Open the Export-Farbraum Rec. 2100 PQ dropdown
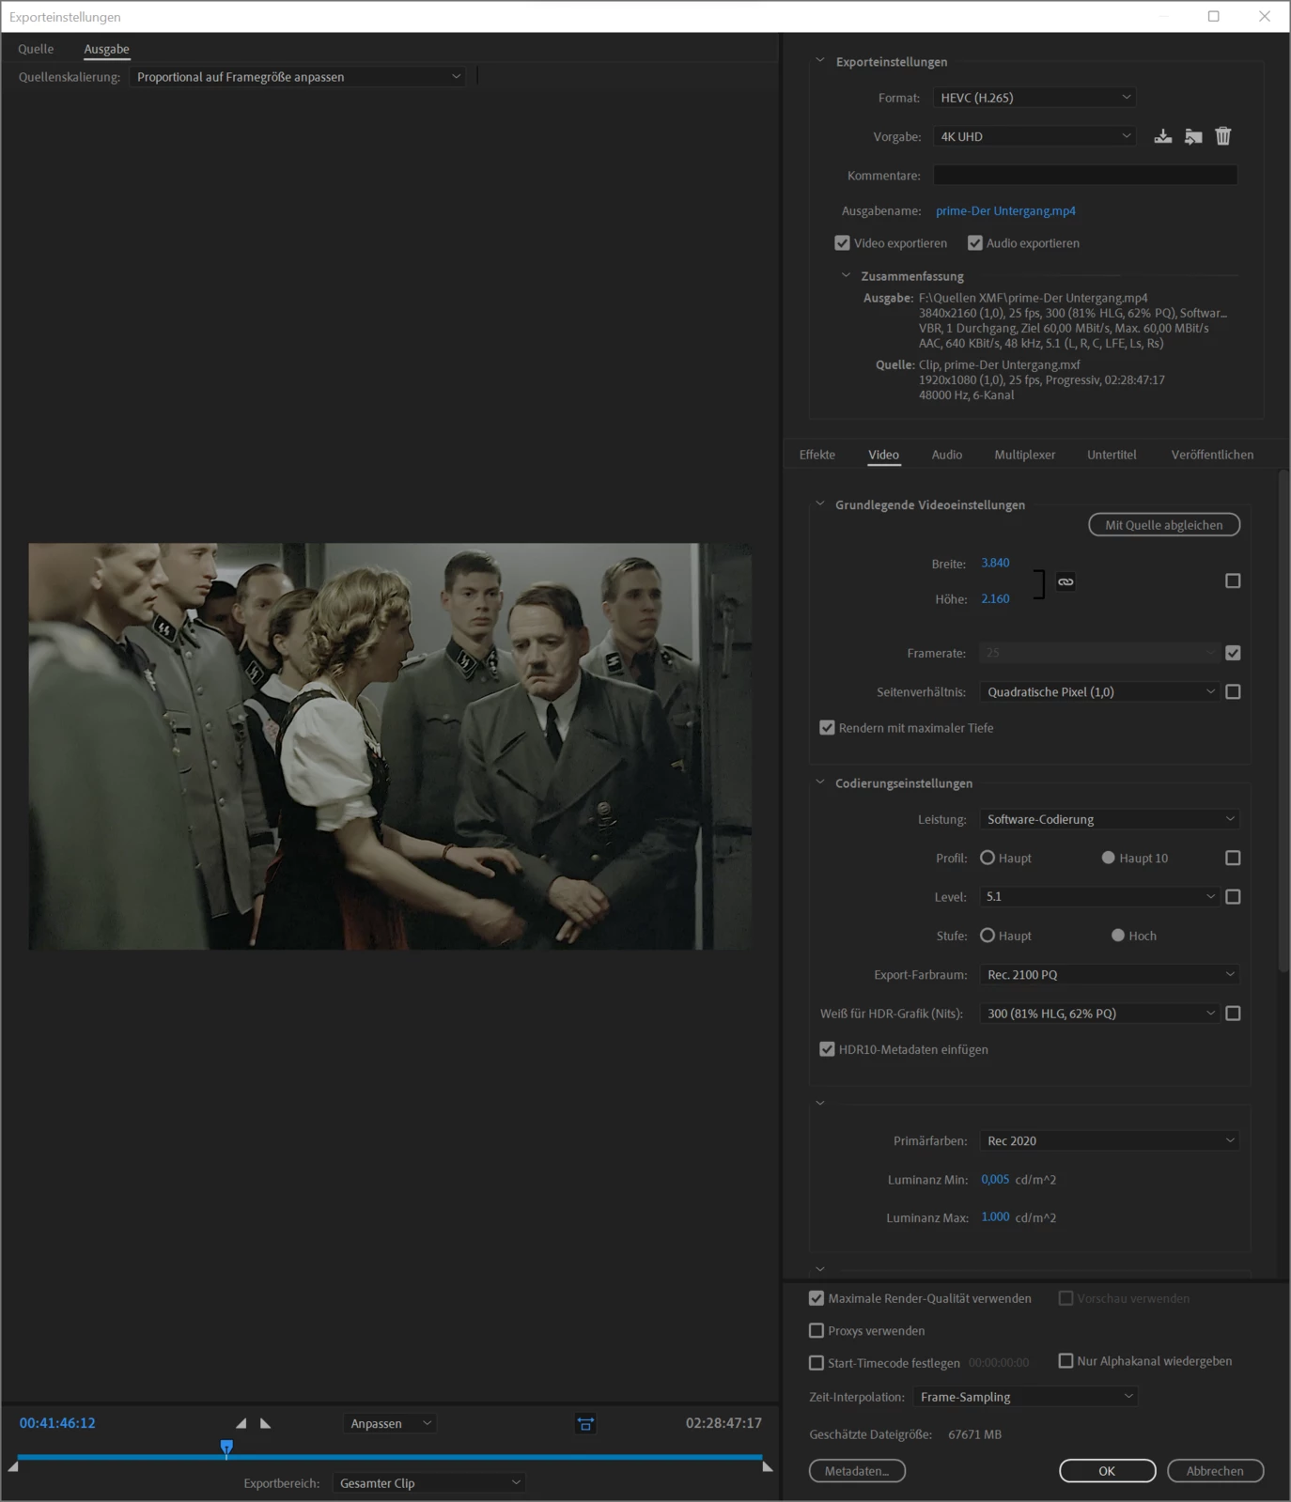 (1110, 975)
